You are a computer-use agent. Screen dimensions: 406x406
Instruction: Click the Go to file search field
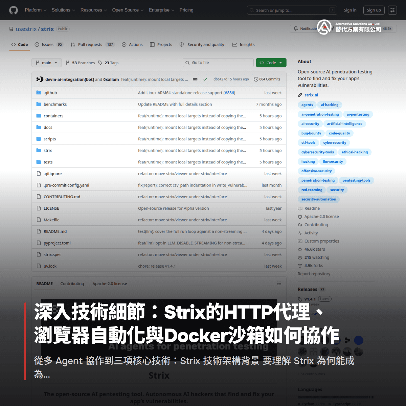point(218,63)
